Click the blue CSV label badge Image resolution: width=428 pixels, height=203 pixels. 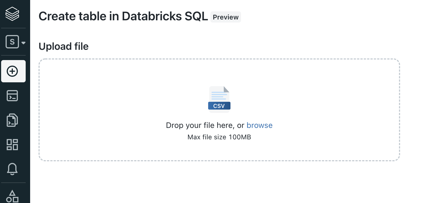[x=219, y=106]
